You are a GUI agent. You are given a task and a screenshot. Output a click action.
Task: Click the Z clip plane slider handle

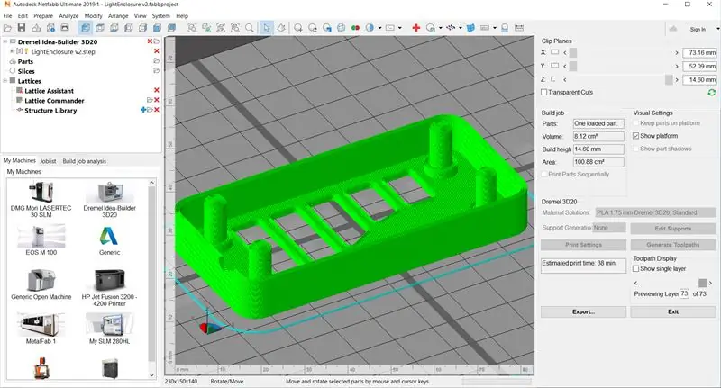(669, 80)
